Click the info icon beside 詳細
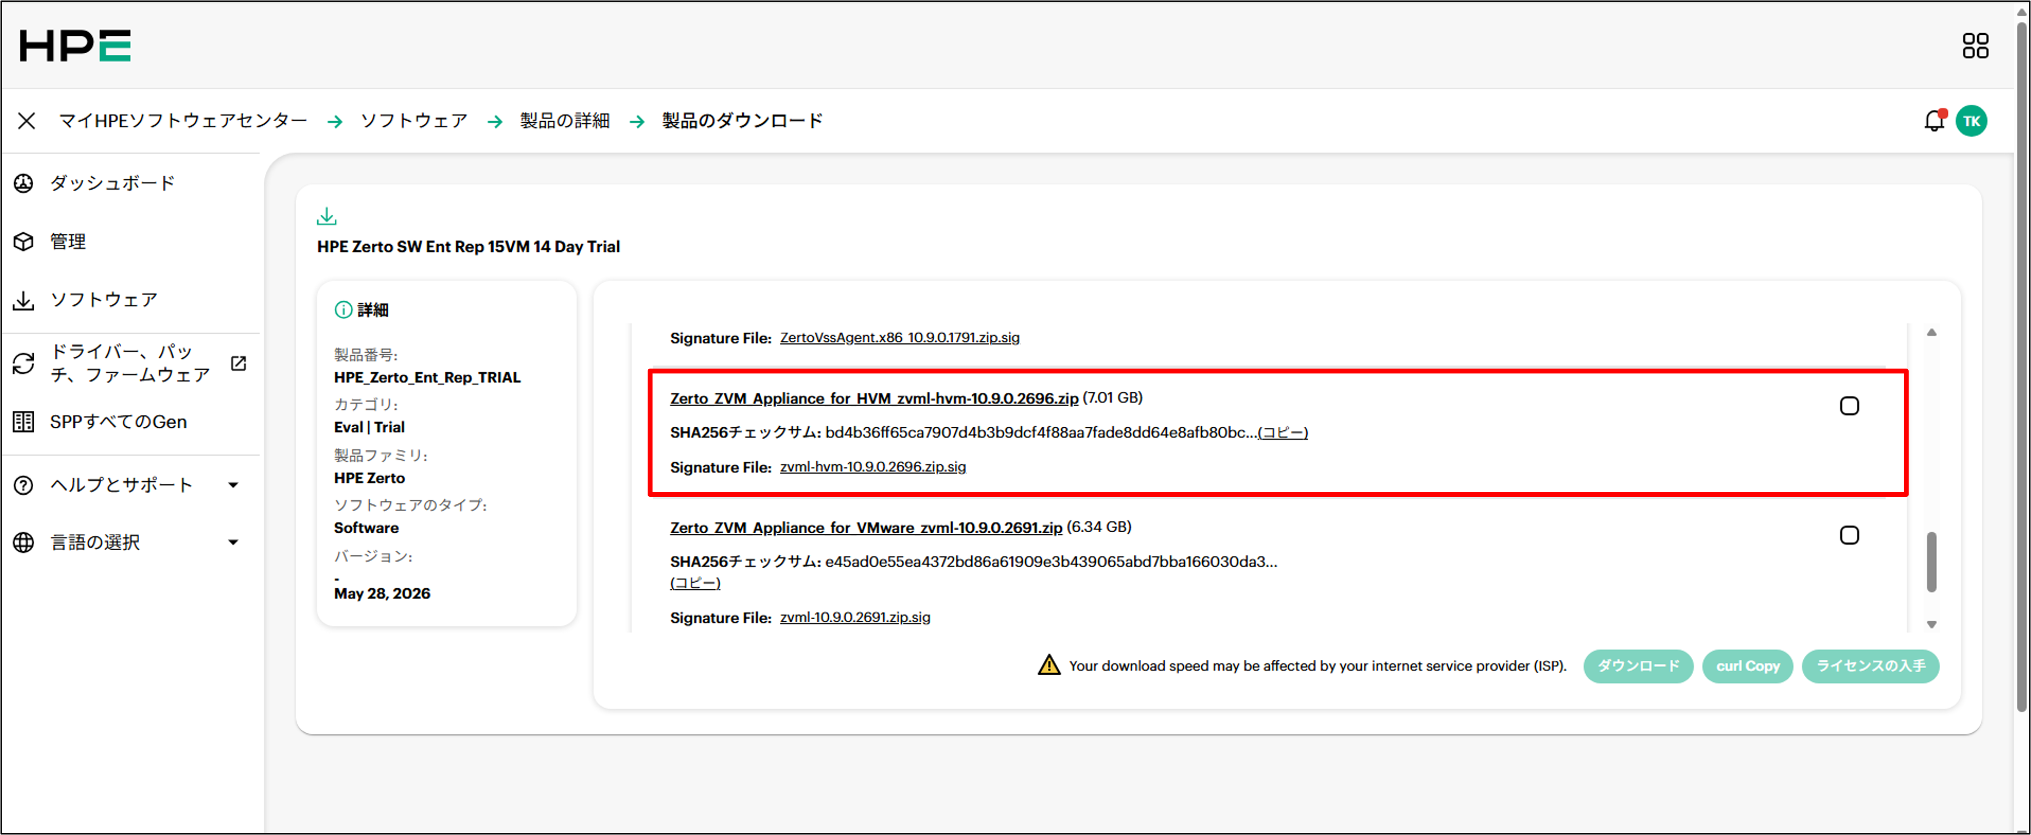Screen dimensions: 2031x835 343,310
